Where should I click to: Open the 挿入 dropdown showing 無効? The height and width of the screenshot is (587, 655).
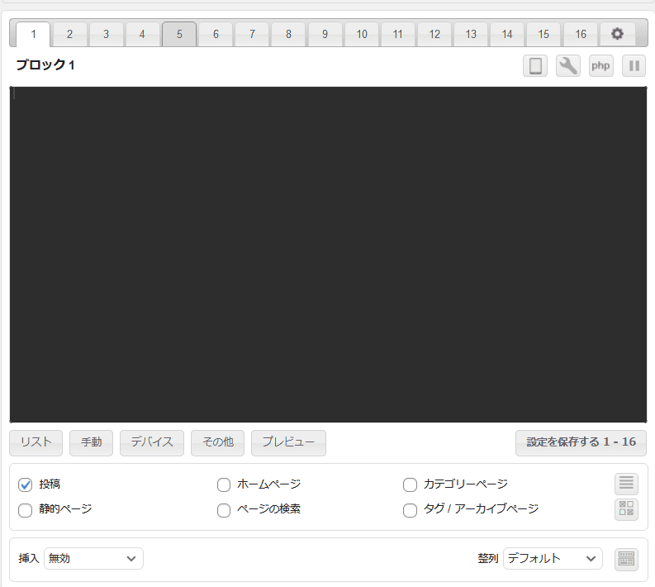click(x=93, y=559)
